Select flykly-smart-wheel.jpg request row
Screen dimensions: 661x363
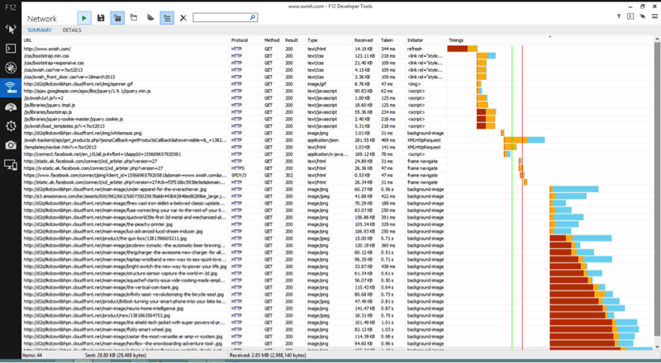338,330
